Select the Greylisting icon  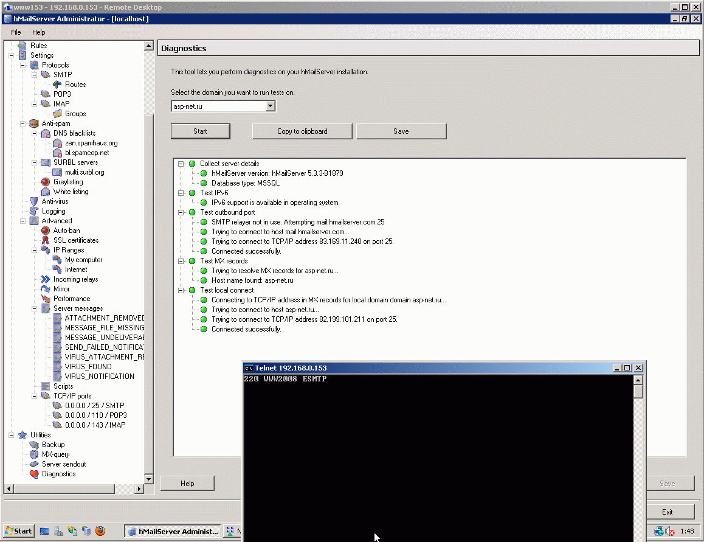coord(46,182)
